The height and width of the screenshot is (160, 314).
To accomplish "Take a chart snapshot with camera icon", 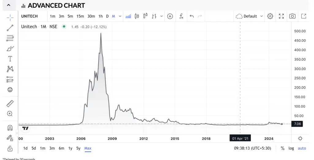I will pyautogui.click(x=292, y=16).
